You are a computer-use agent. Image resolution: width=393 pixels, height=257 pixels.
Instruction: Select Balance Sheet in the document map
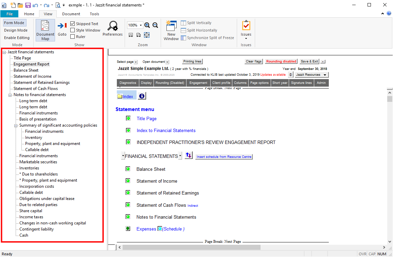pos(26,70)
